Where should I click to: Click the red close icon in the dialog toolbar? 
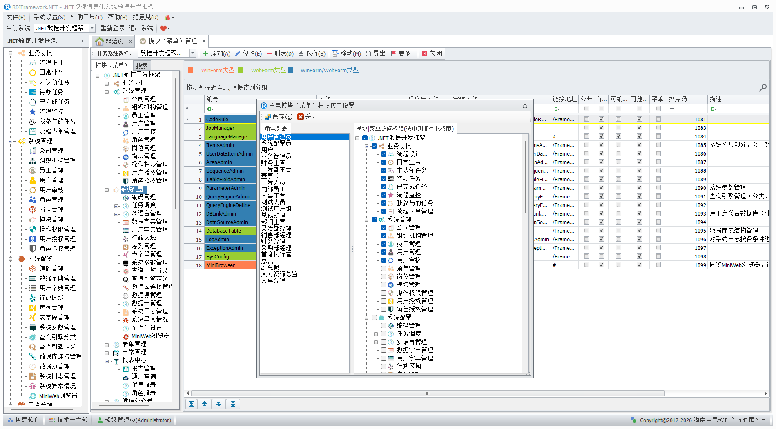tap(301, 117)
